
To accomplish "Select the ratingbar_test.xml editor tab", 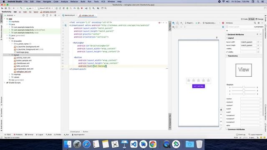I will 88,15.
